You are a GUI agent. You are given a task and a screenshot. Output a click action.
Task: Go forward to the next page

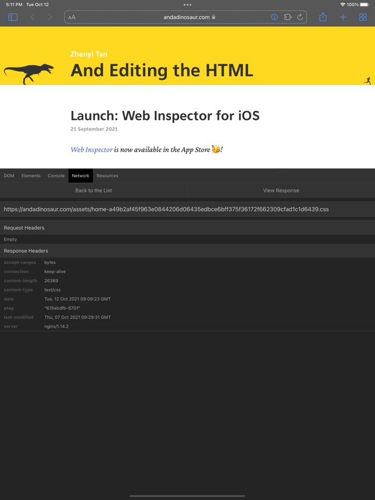tap(50, 17)
